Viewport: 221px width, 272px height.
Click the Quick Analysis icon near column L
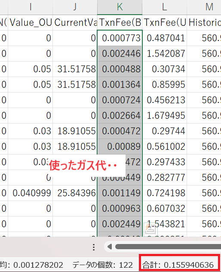(x=150, y=229)
